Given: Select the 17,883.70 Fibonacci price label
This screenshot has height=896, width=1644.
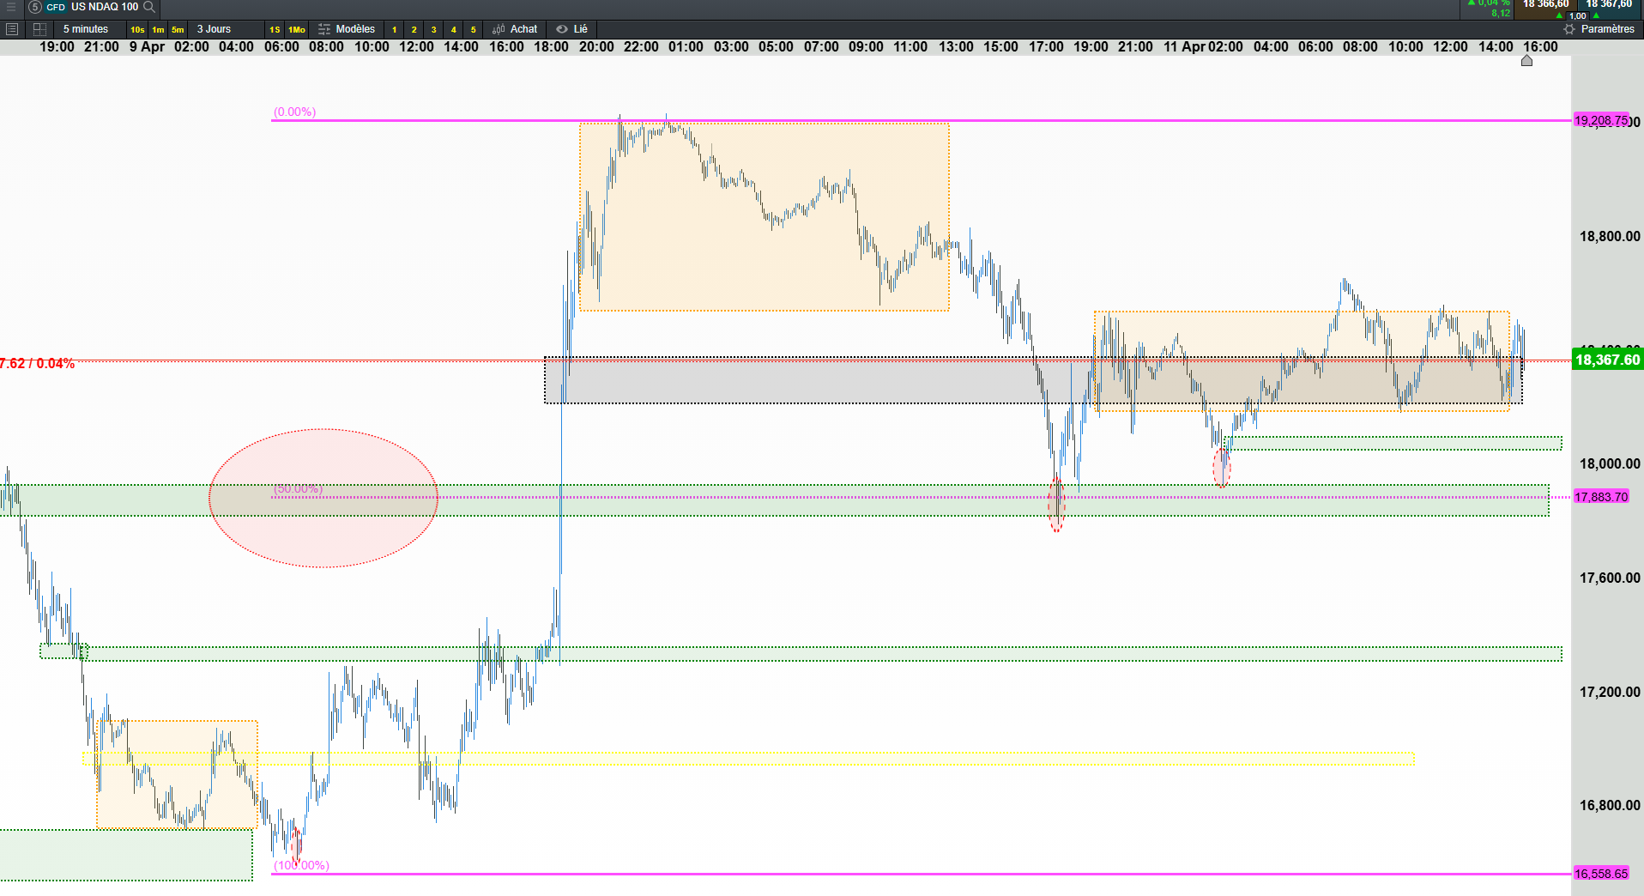Looking at the screenshot, I should click(1601, 497).
